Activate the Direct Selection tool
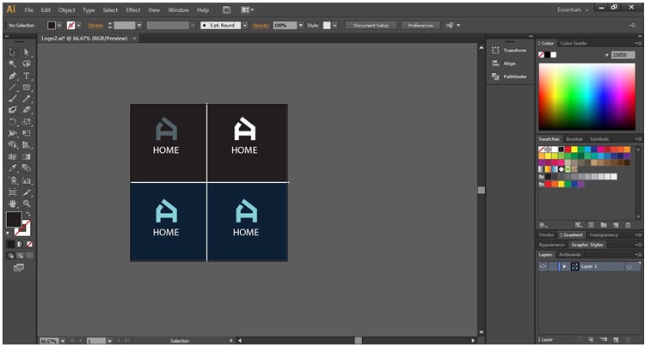 click(27, 52)
